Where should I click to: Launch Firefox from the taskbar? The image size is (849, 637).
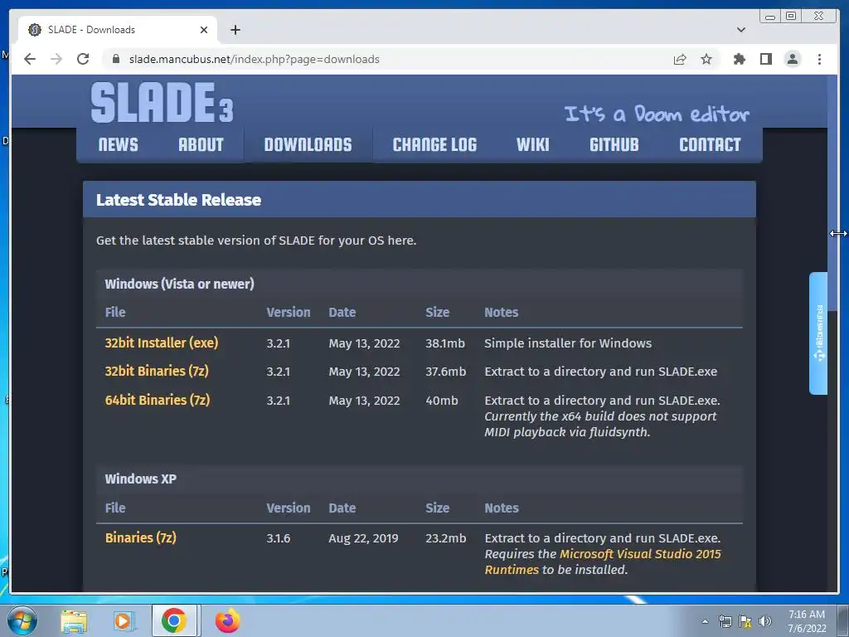click(x=228, y=620)
